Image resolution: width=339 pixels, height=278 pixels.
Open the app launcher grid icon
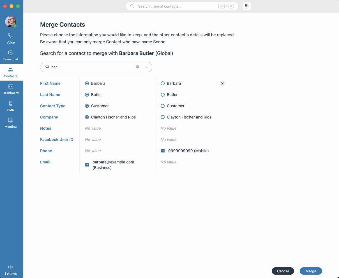(x=246, y=6)
